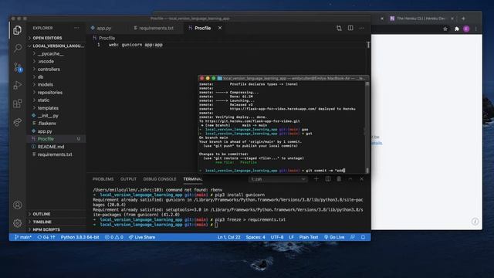Click Synchronize Changes in status bar
The width and height of the screenshot is (494, 278).
click(x=46, y=237)
